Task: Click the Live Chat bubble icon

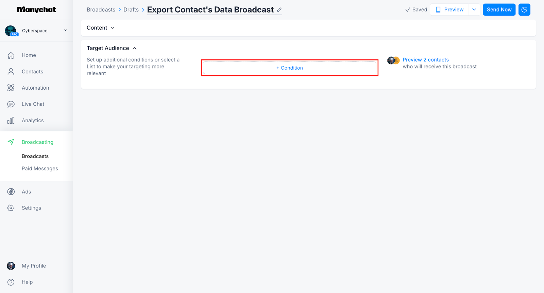Action: click(11, 104)
